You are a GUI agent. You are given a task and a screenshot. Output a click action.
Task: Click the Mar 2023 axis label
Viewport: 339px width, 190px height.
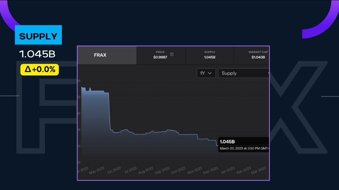click(x=259, y=171)
